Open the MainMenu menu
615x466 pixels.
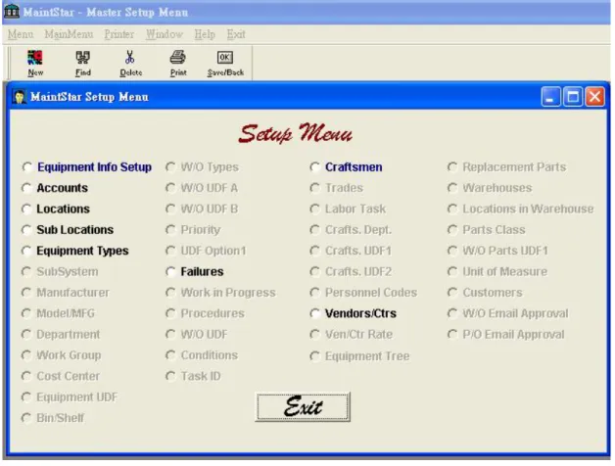point(69,34)
